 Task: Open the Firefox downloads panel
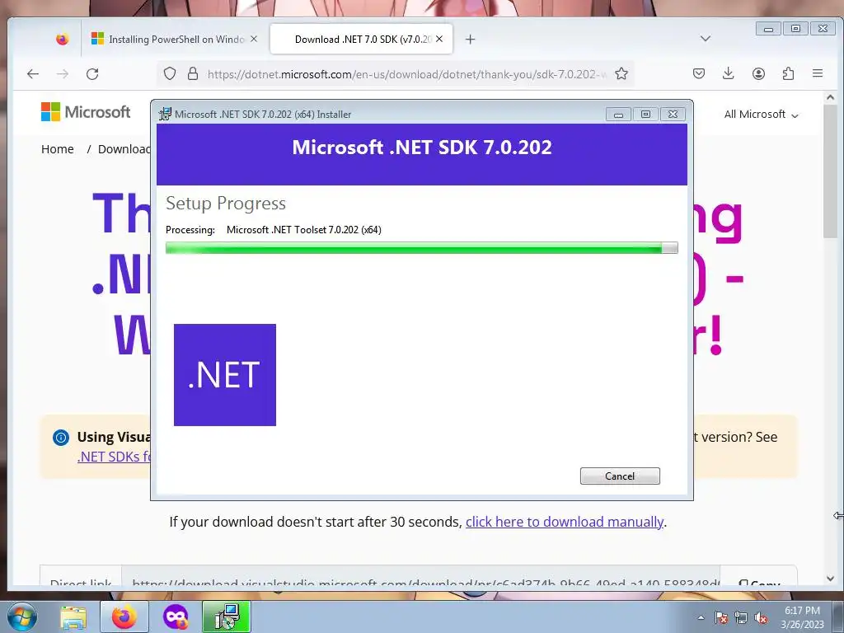click(x=729, y=73)
